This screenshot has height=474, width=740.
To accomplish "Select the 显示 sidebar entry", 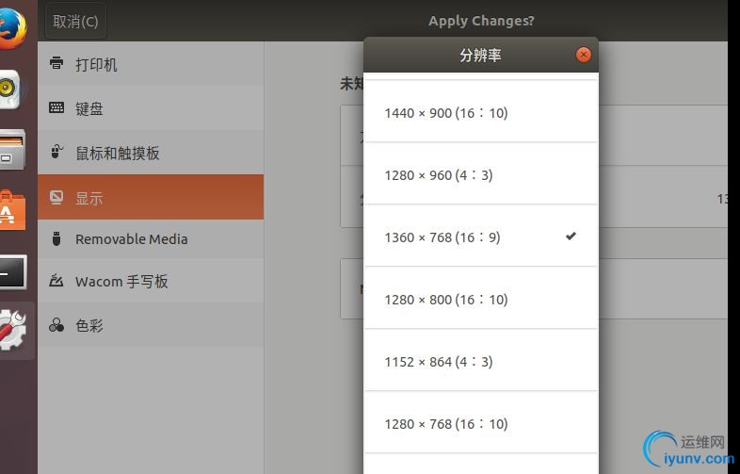I will (151, 197).
